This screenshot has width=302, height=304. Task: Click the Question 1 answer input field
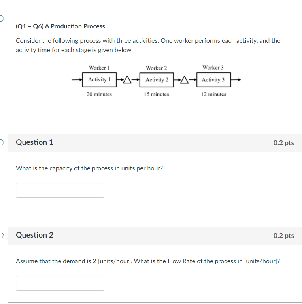[x=60, y=190]
